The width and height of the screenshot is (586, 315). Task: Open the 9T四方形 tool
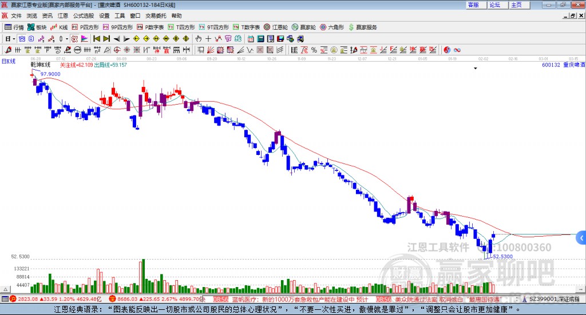[x=214, y=27]
